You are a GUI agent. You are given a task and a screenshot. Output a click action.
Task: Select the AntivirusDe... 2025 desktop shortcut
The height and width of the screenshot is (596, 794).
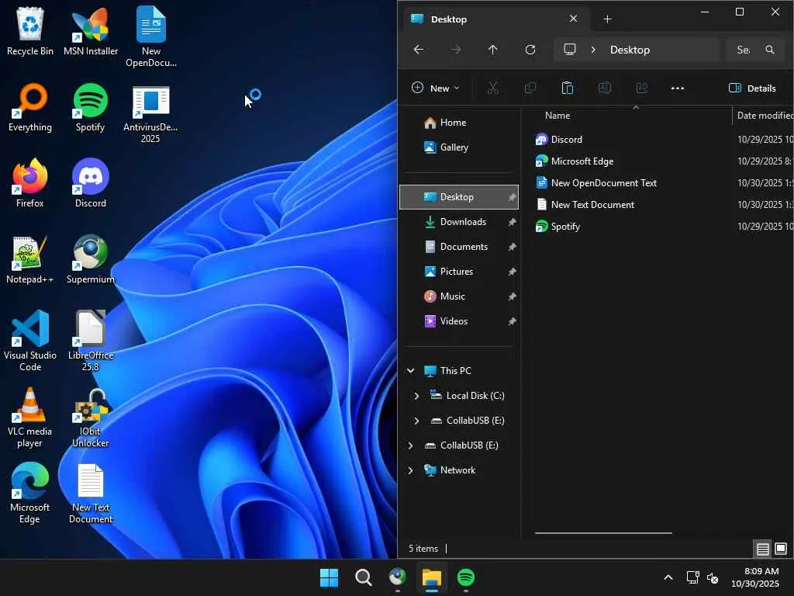(150, 115)
